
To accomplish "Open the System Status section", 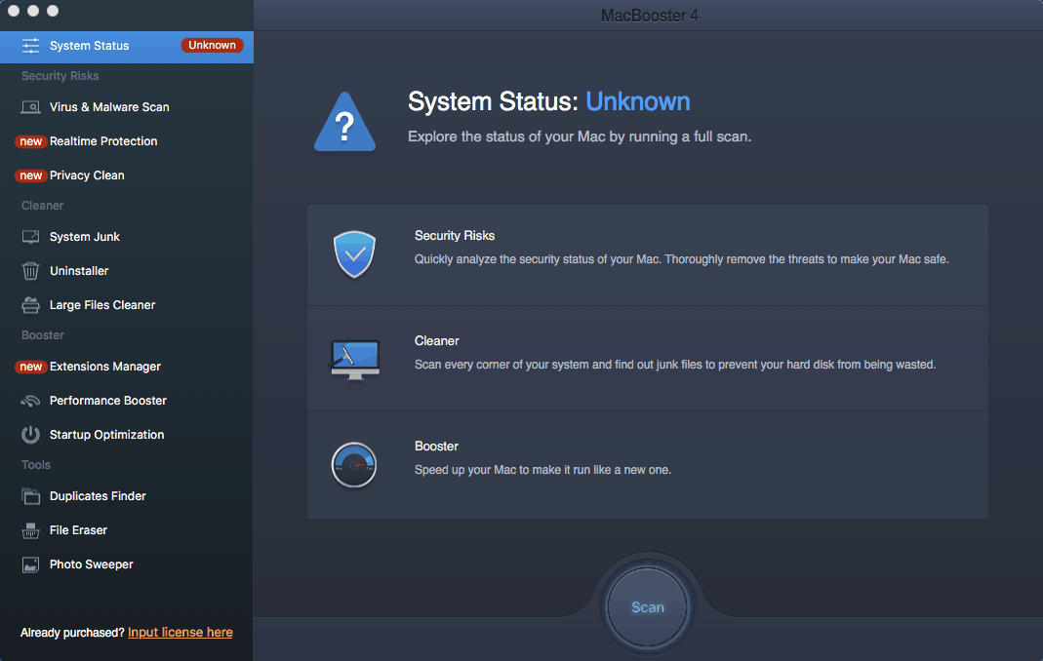I will tap(88, 45).
